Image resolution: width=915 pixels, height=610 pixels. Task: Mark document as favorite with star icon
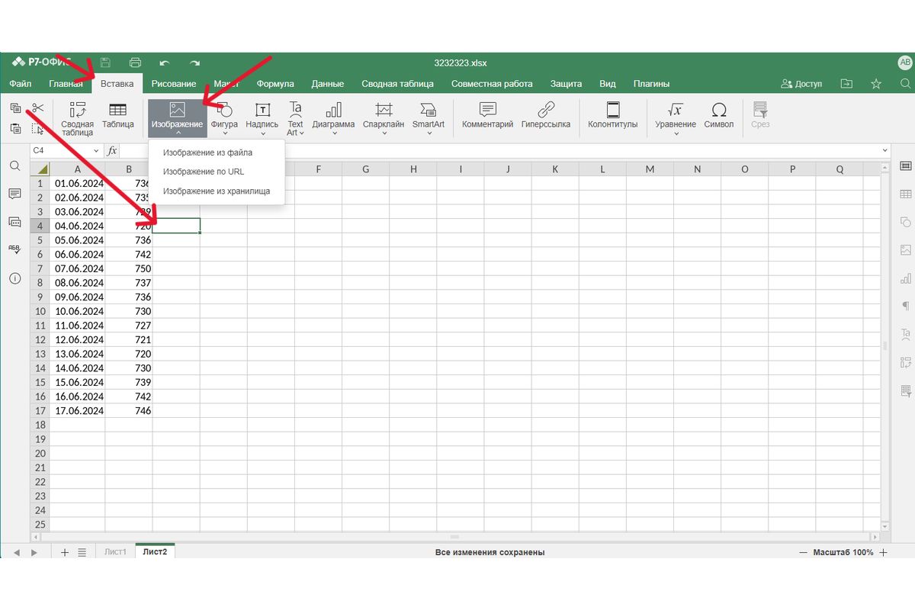pos(876,83)
